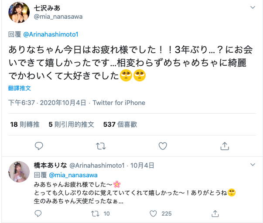Share the main tweet by 七沢みあ
This screenshot has width=263, height=223.
225,145
